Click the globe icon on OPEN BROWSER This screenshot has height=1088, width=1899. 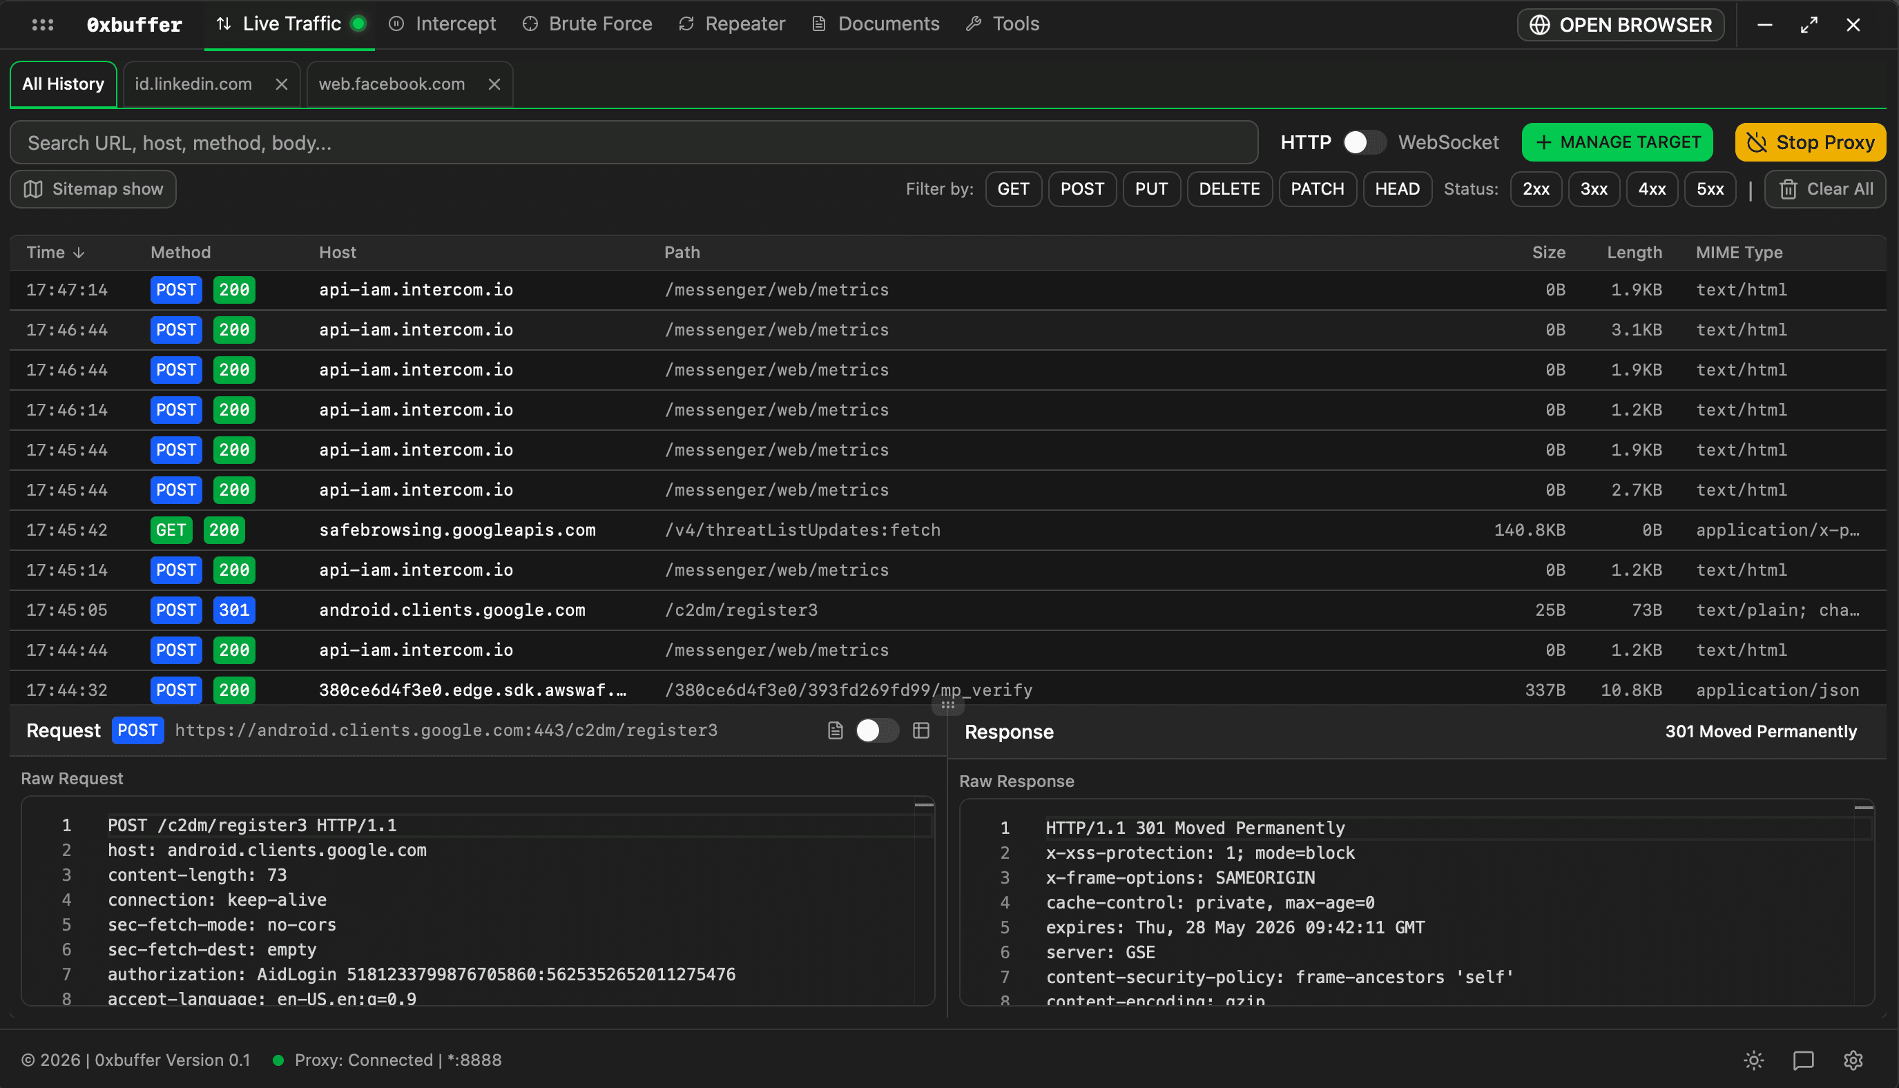point(1539,25)
